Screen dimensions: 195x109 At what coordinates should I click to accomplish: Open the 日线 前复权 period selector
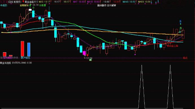[15, 2]
